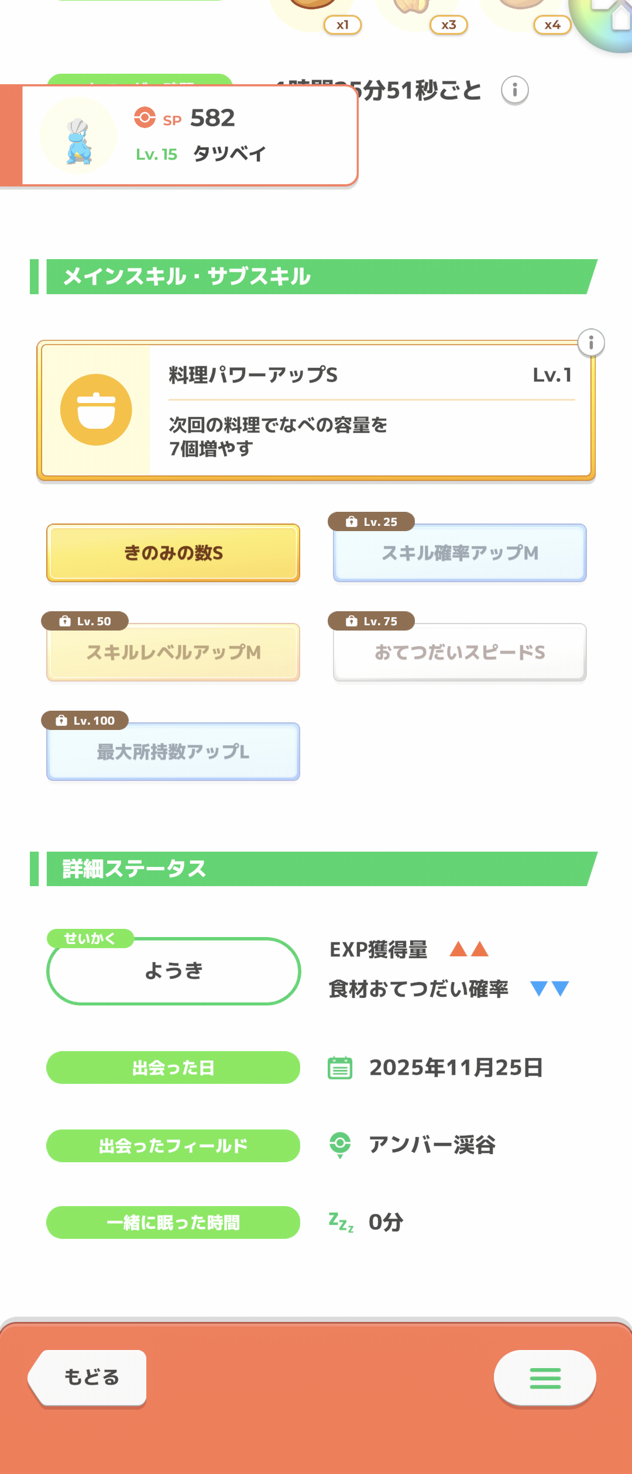This screenshot has height=1474, width=632.
Task: Tap the Bagon portrait thumbnail
Action: point(78,136)
